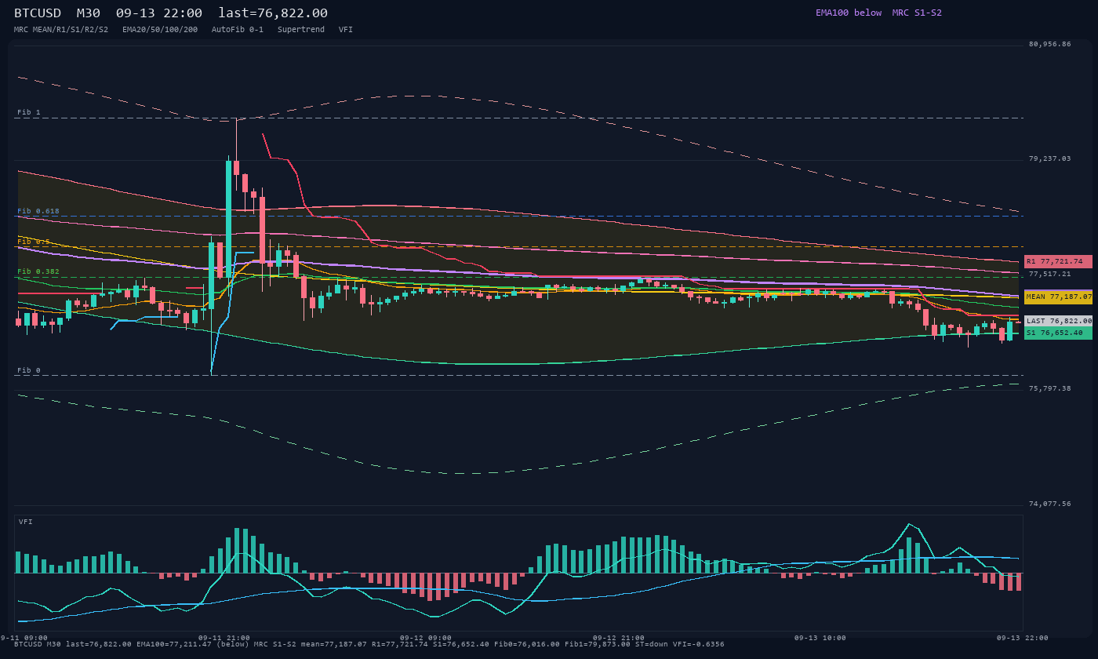Click the purple "EMA100 below" status text
Screen dimensions: 1098x659
coord(849,13)
